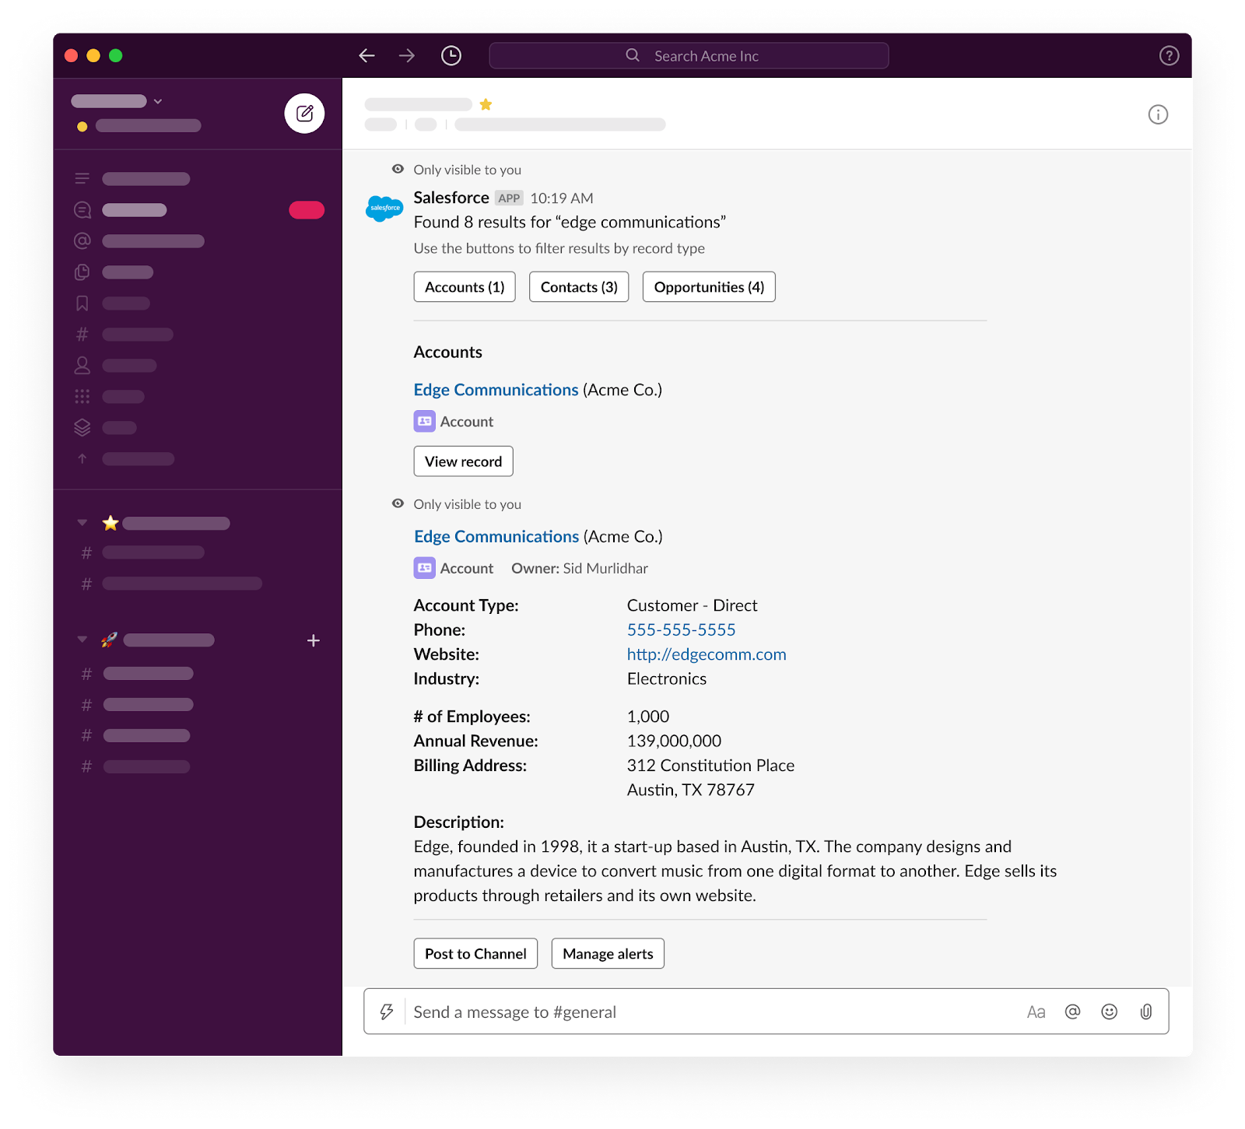1245x1129 pixels.
Task: Attach a file with the paperclip
Action: tap(1146, 1012)
